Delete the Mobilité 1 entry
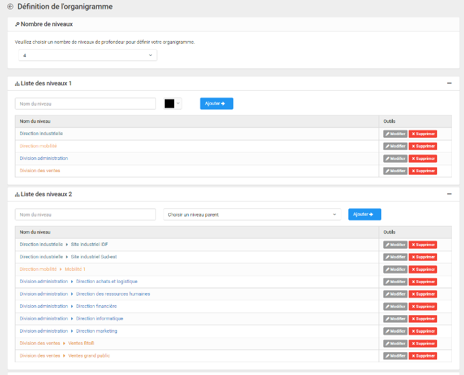 [423, 269]
